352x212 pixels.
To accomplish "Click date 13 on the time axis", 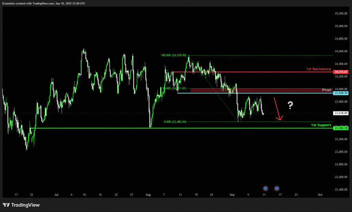I will pyautogui.click(x=180, y=195).
